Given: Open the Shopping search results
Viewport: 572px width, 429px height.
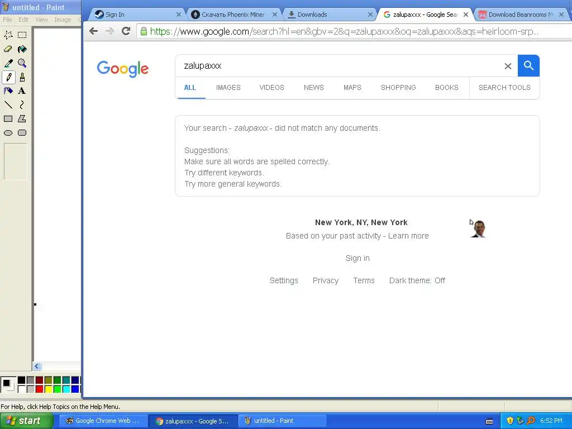Looking at the screenshot, I should 398,88.
